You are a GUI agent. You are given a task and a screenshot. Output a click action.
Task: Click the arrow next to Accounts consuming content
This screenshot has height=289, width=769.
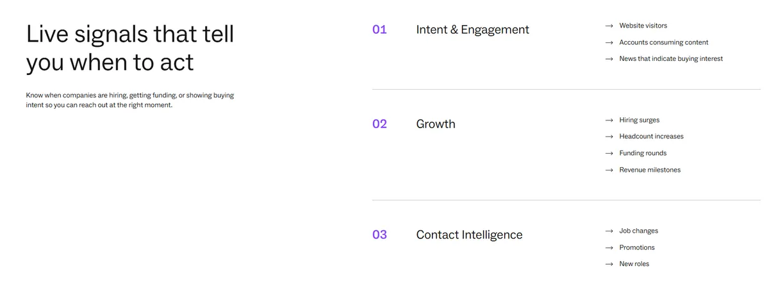(x=609, y=43)
